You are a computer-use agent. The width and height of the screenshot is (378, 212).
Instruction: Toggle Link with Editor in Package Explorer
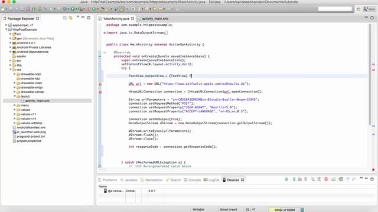tap(71, 18)
